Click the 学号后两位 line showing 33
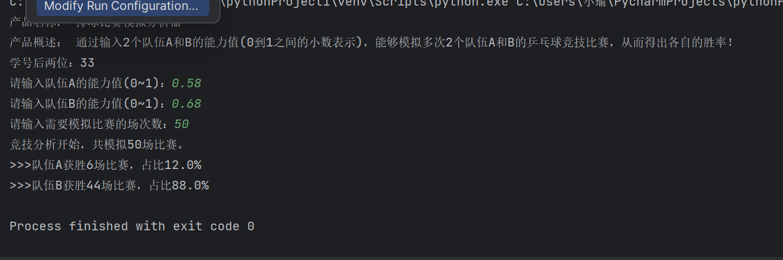This screenshot has width=783, height=260. click(52, 63)
